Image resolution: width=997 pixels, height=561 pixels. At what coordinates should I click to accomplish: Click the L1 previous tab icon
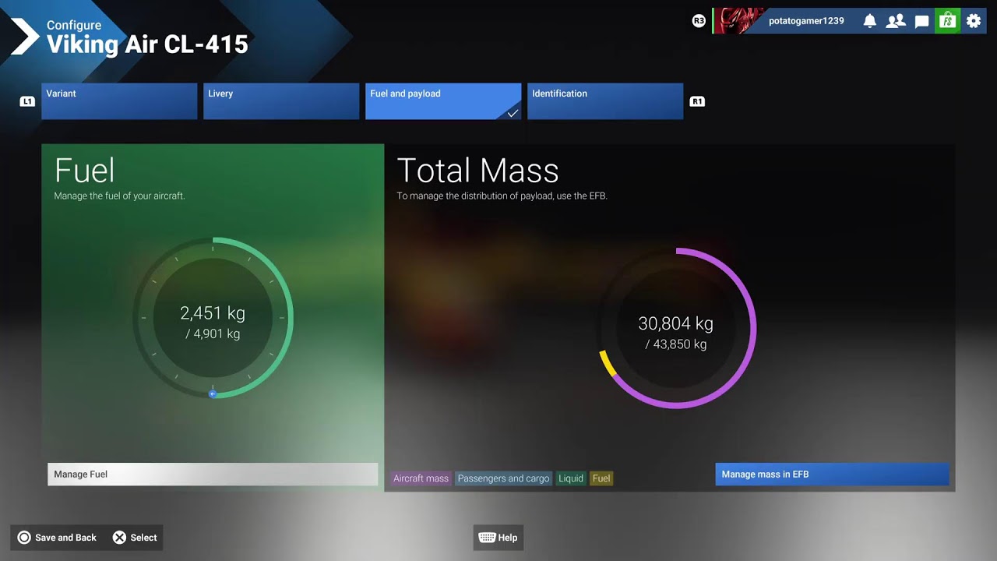point(27,101)
